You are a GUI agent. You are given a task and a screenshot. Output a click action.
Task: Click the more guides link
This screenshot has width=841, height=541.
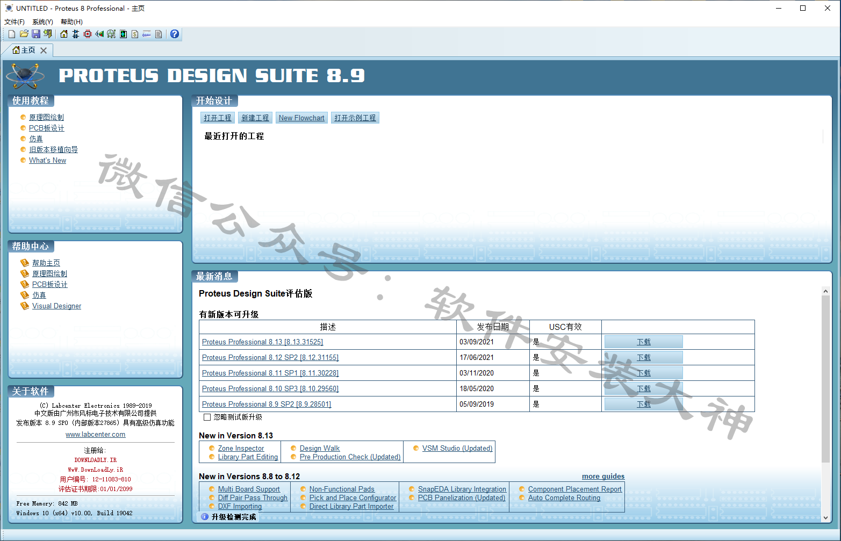point(603,476)
